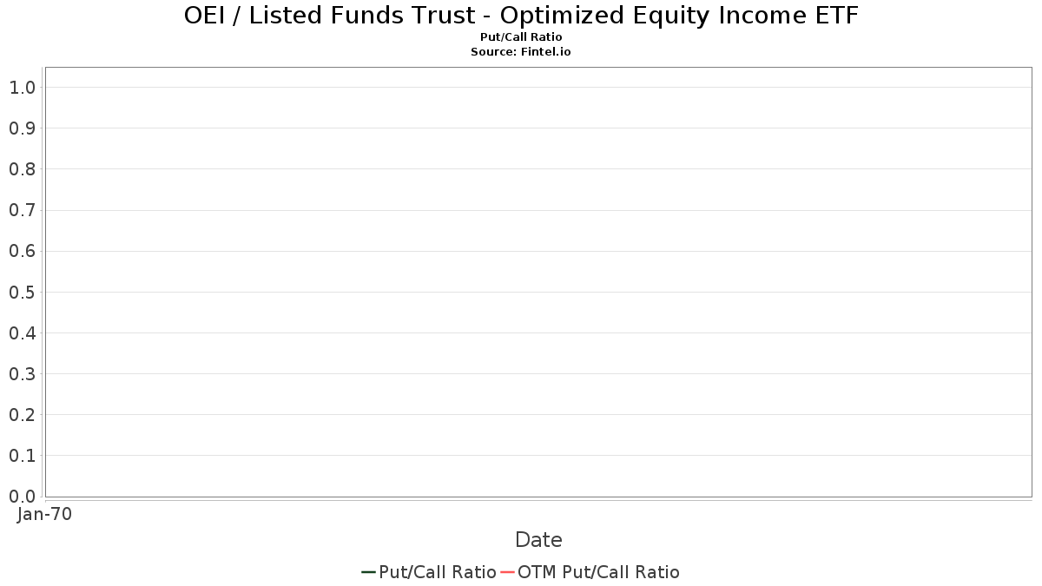Click the 0.0 y-axis tick label

pos(22,497)
